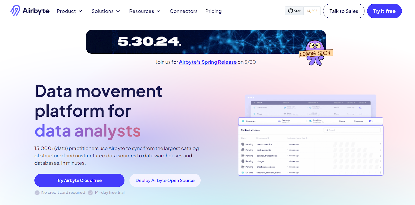The width and height of the screenshot is (415, 205).
Task: Click the Airbyte logo icon
Action: [15, 10]
